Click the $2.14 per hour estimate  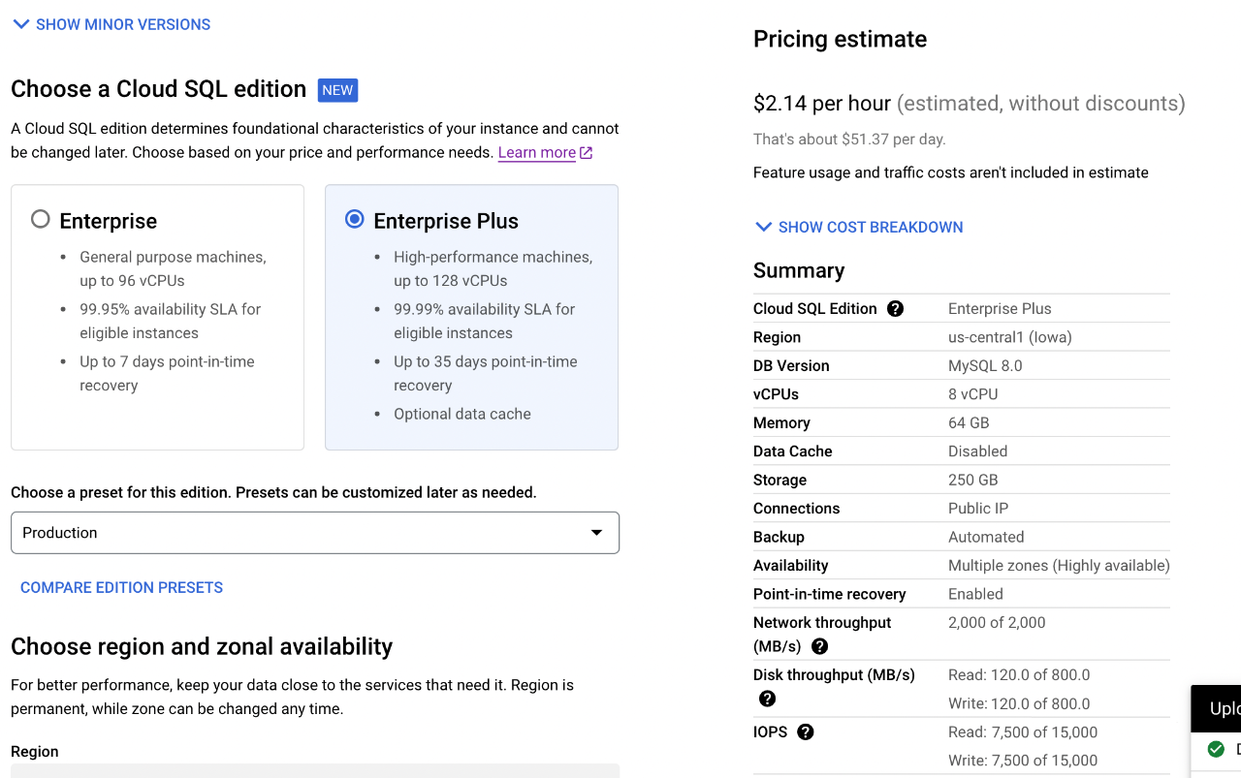pyautogui.click(x=822, y=103)
